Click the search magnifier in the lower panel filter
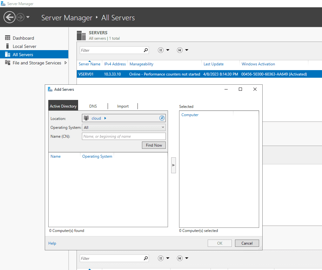 click(x=146, y=258)
